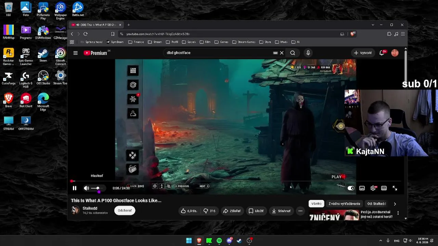Click the youtube.com address bar URL
This screenshot has height=246, width=438.
click(x=158, y=34)
